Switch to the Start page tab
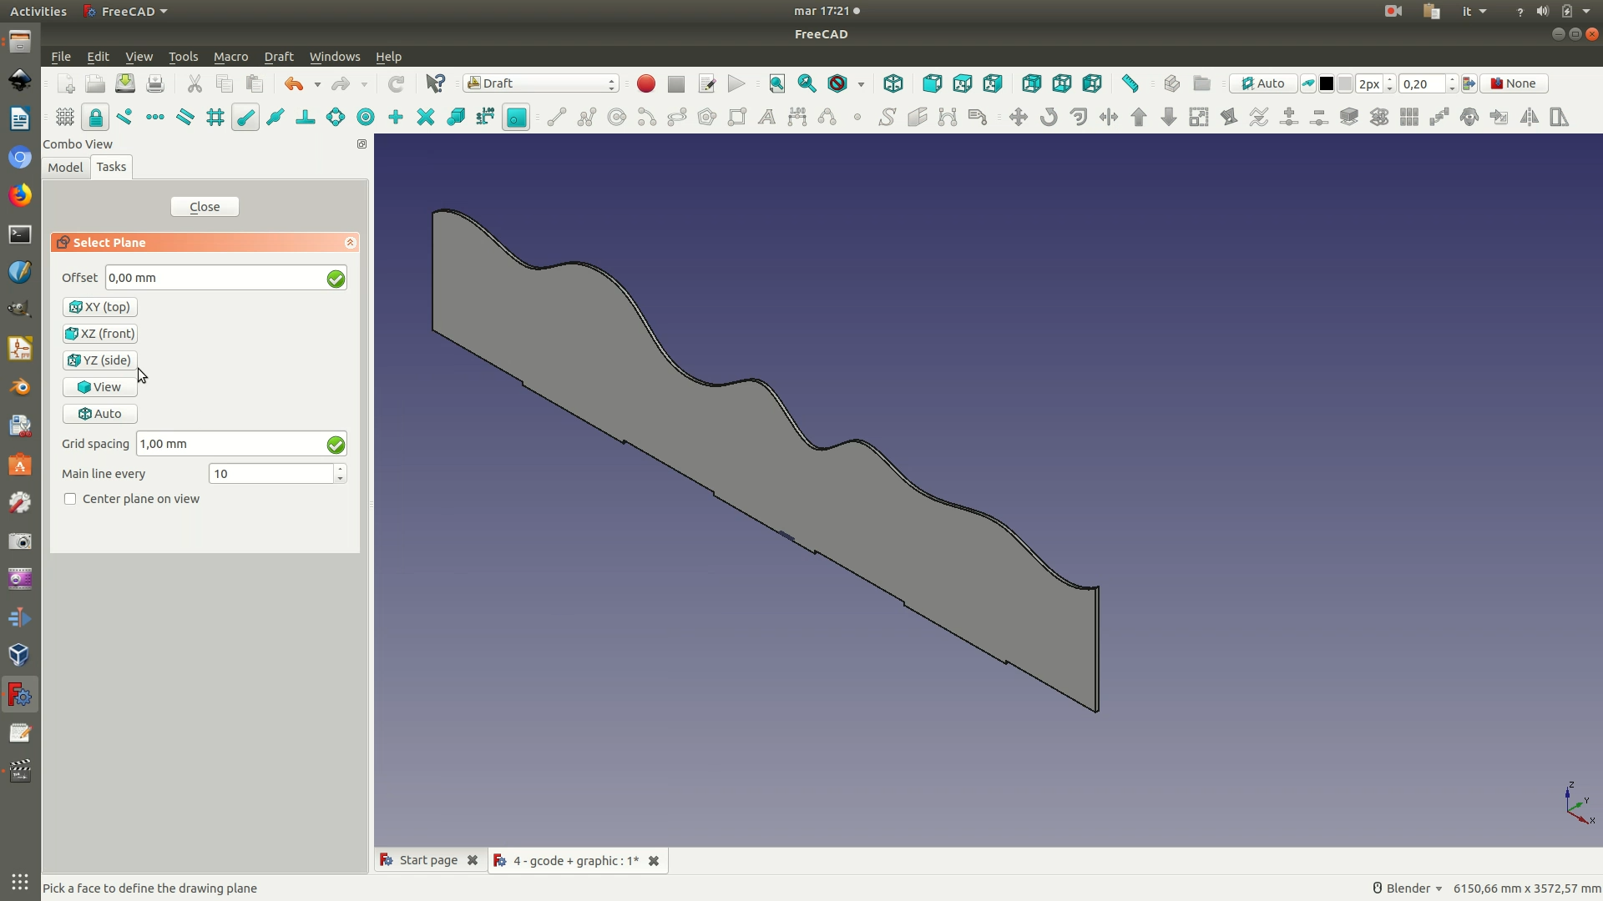 pos(428,860)
